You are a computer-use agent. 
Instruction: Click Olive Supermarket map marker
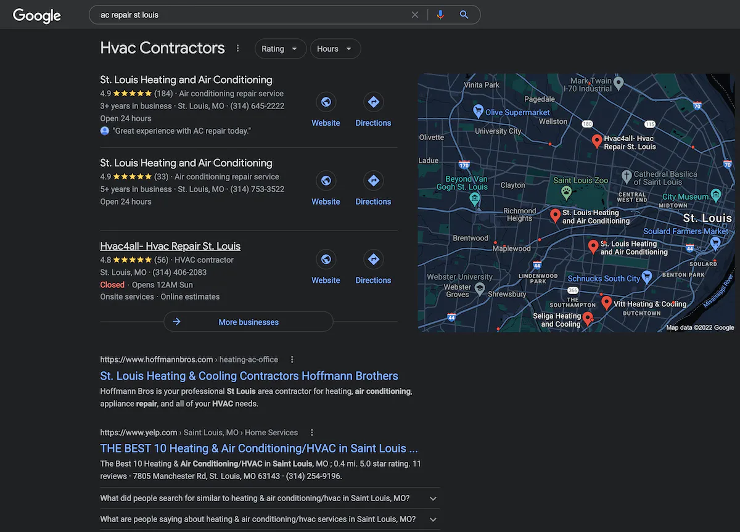click(x=478, y=111)
